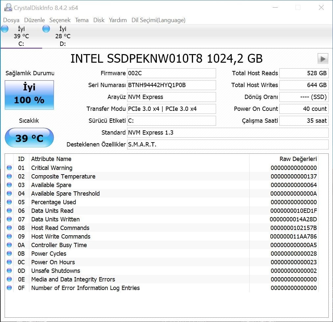This screenshot has width=333, height=322.
Task: Open the Seçenek menu
Action: 60,20
